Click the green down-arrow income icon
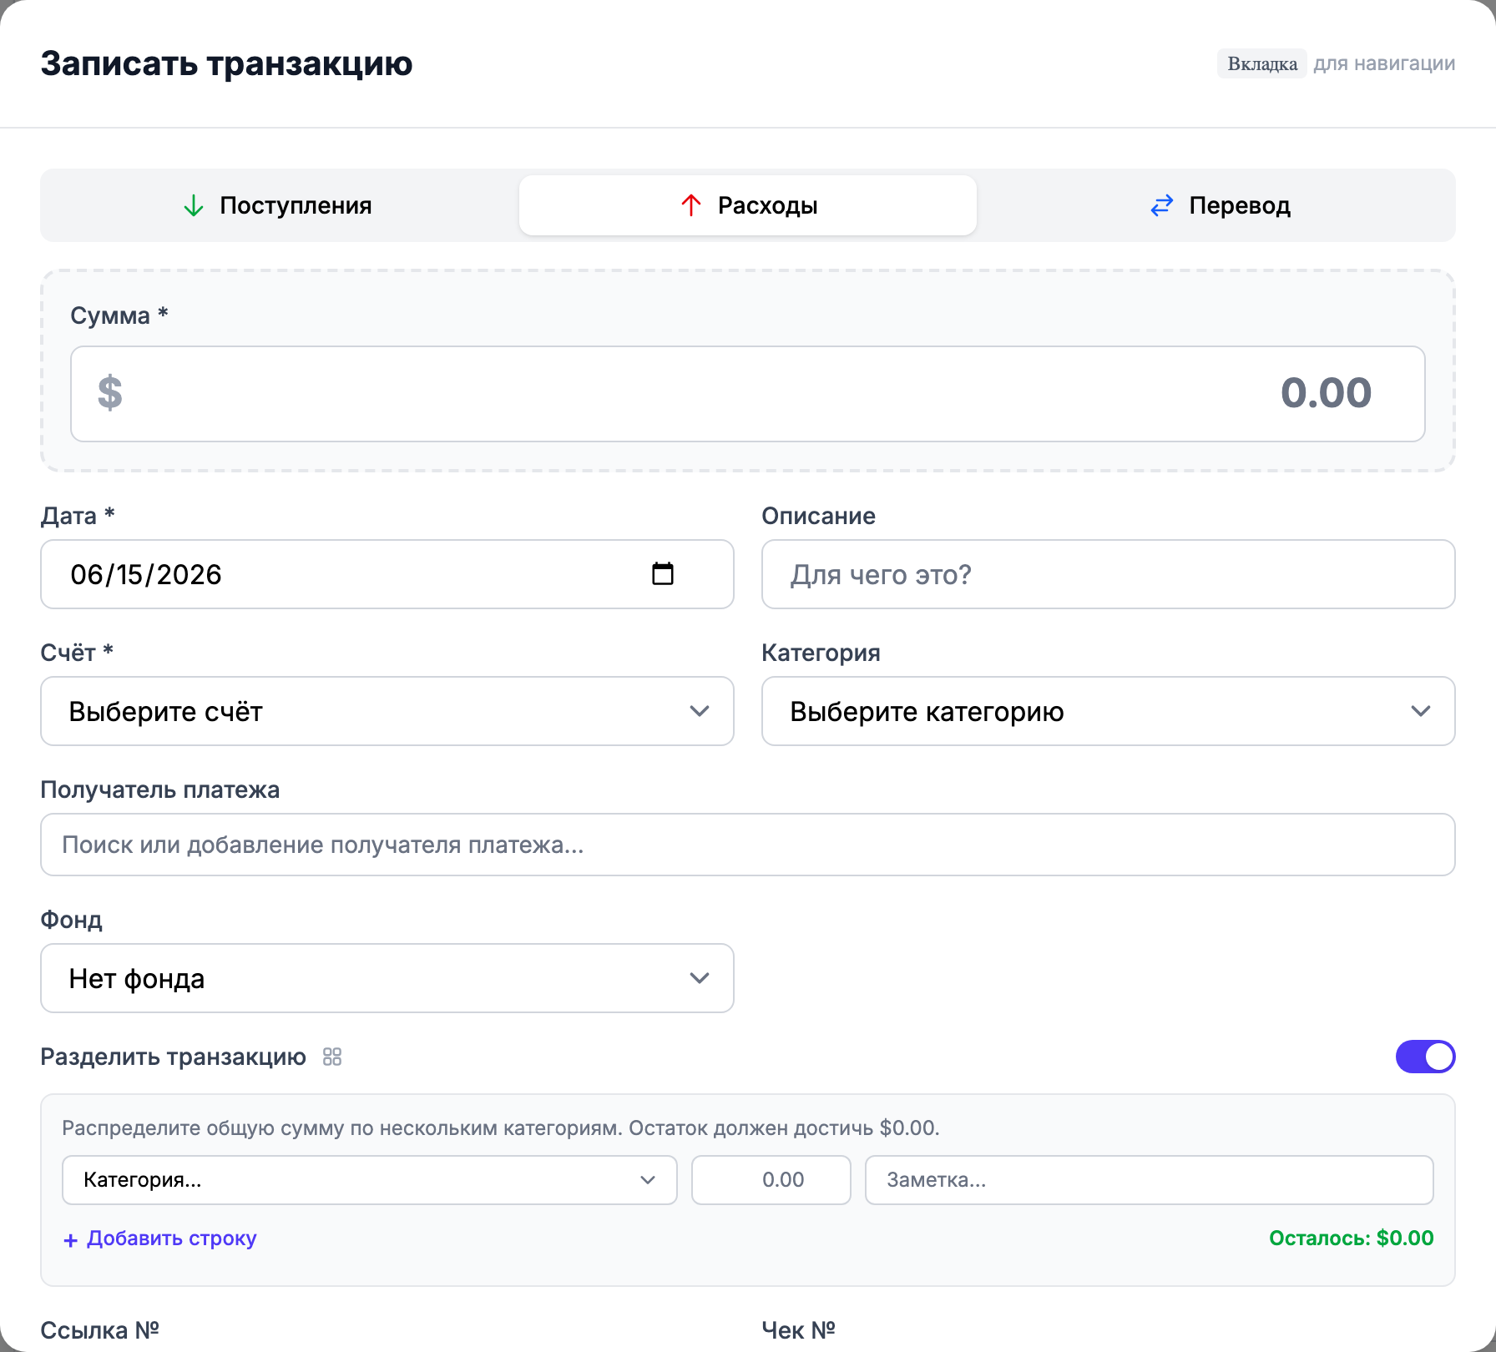1496x1352 pixels. pyautogui.click(x=193, y=205)
